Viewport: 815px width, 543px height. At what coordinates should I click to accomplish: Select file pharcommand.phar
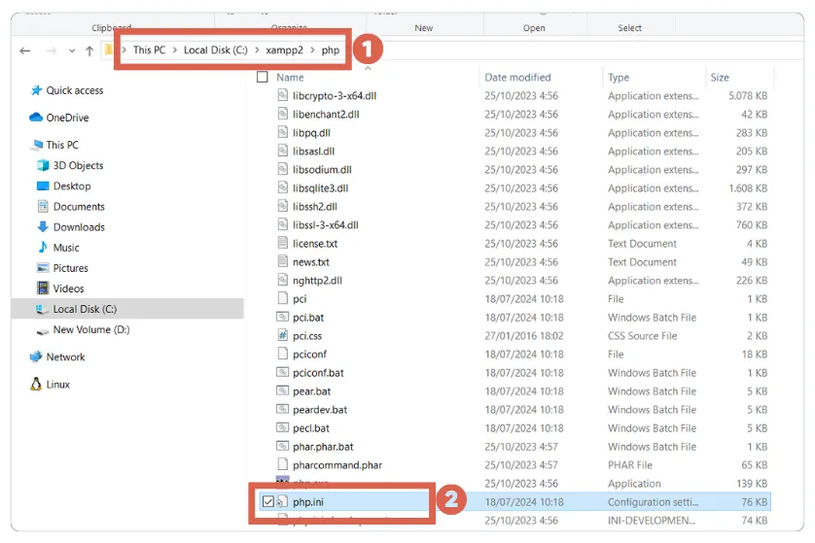pos(337,465)
